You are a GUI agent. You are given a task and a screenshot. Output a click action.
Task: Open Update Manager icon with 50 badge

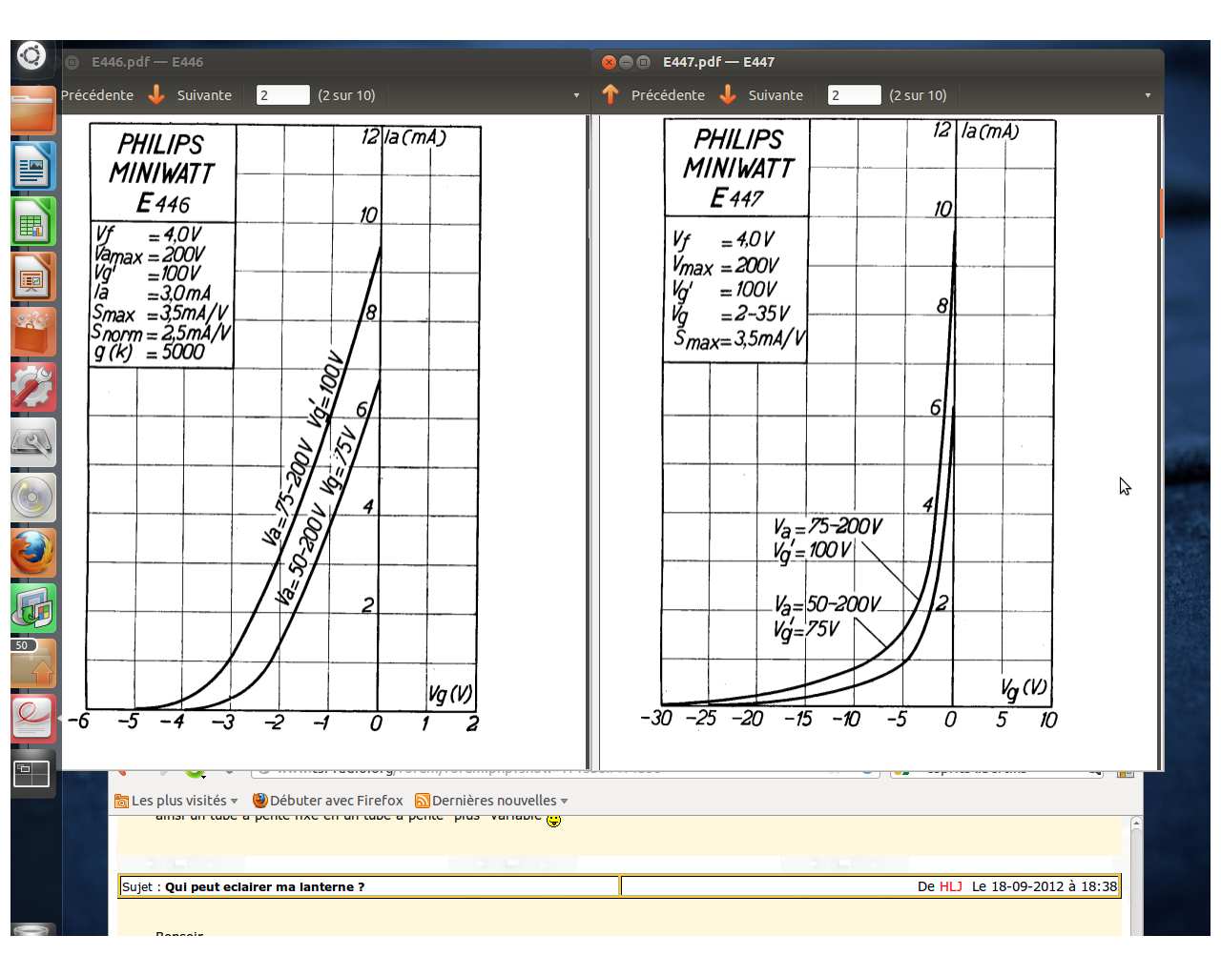(x=33, y=663)
